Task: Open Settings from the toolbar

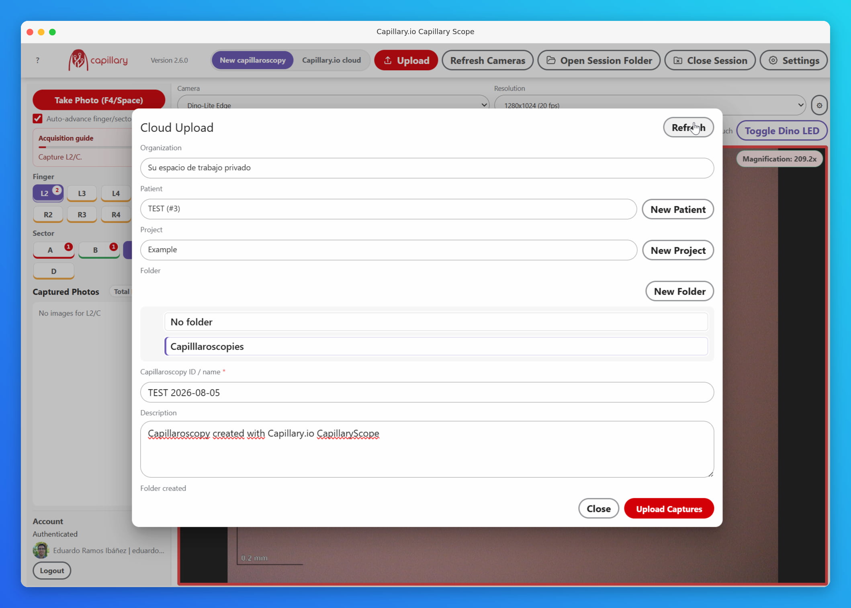Action: [794, 60]
